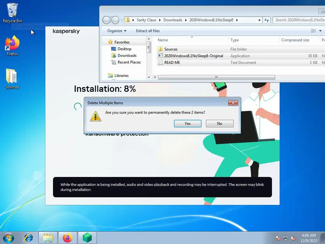This screenshot has height=244, width=325.
Task: Select Libraries in the navigation pane
Action: coord(122,76)
